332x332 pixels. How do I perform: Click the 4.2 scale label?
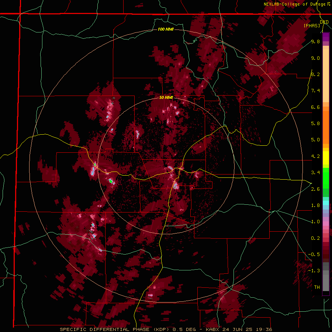pos(315,156)
